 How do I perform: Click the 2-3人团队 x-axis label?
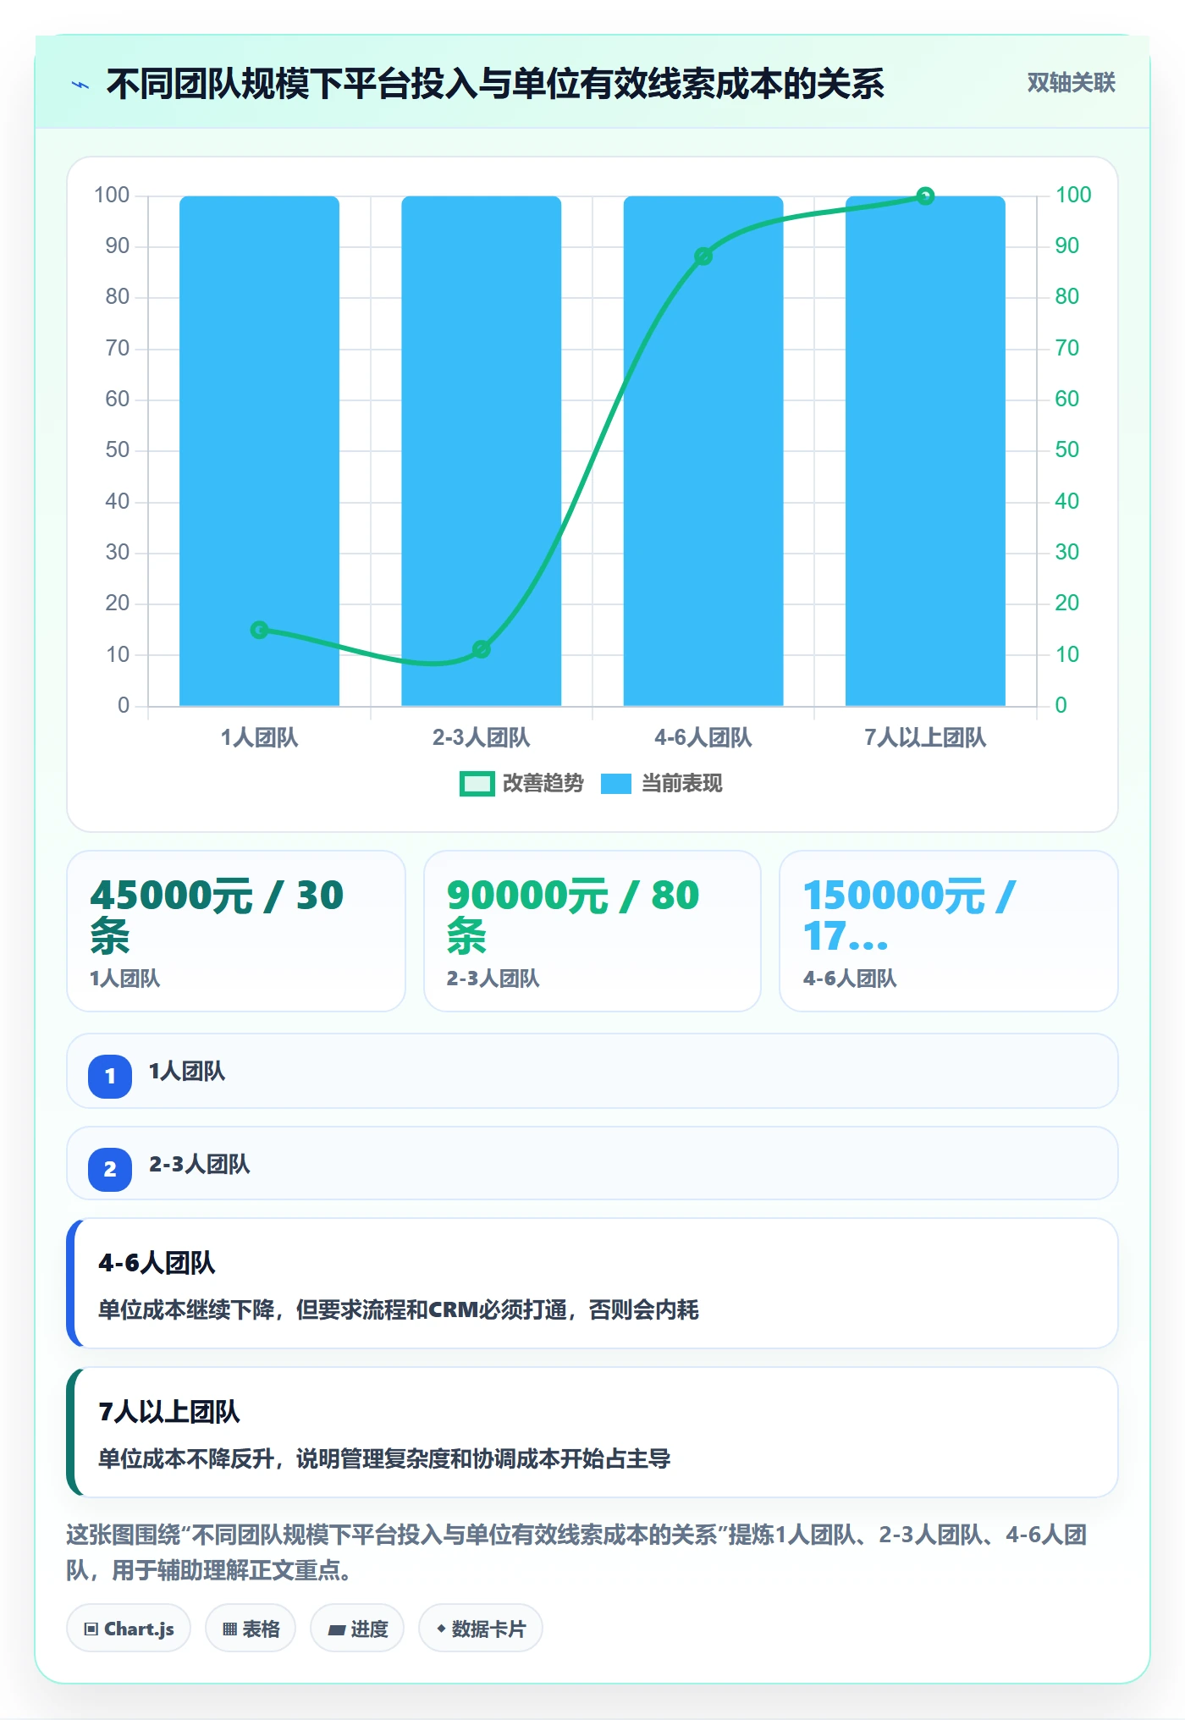pos(481,738)
